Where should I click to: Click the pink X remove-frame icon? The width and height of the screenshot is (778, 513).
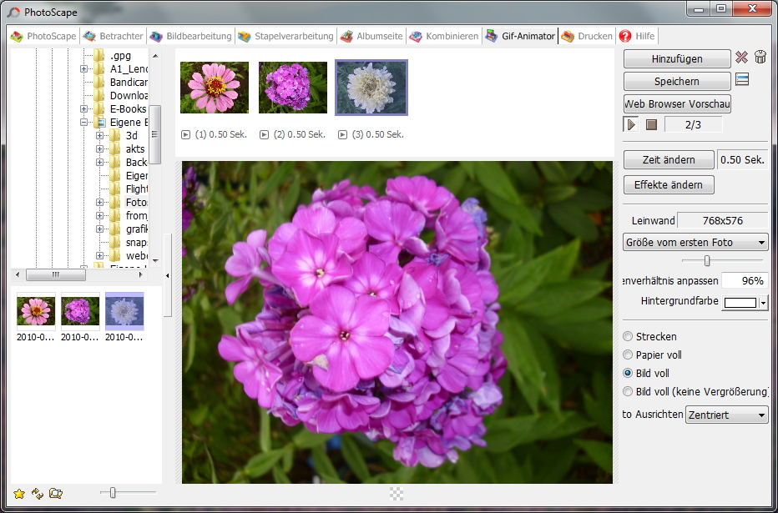[x=741, y=58]
